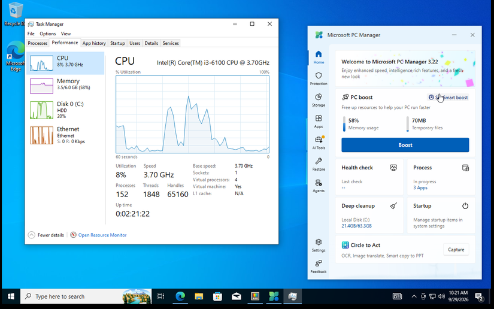Switch to the Users tab
Viewport: 494px width, 309px height.
click(135, 43)
